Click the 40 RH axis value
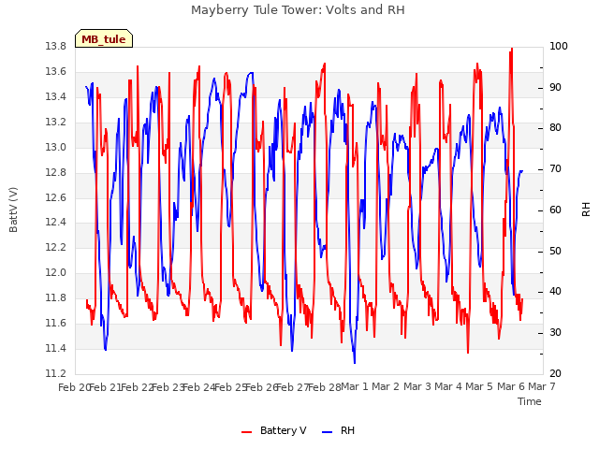This screenshot has width=599, height=449. coord(555,292)
